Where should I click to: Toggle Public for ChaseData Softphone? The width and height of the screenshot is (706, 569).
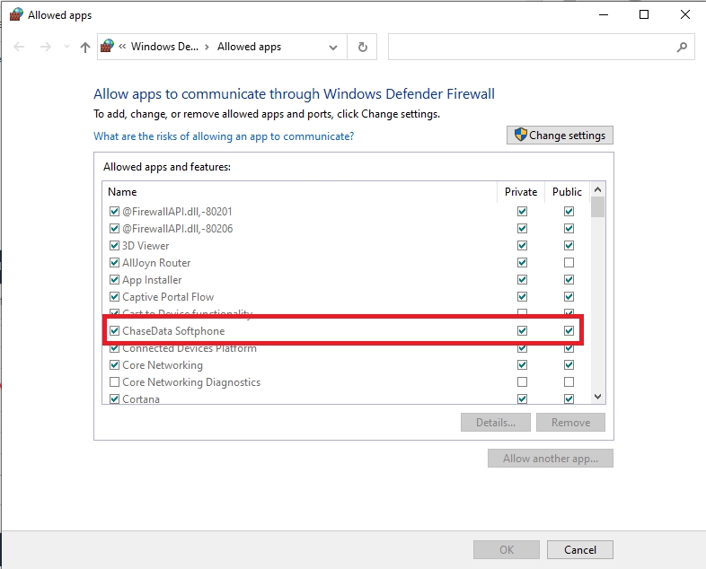coord(569,330)
